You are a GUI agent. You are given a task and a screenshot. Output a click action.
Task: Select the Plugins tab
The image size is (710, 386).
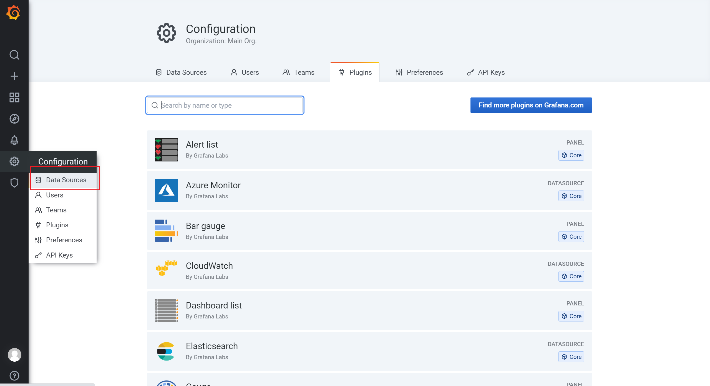355,72
